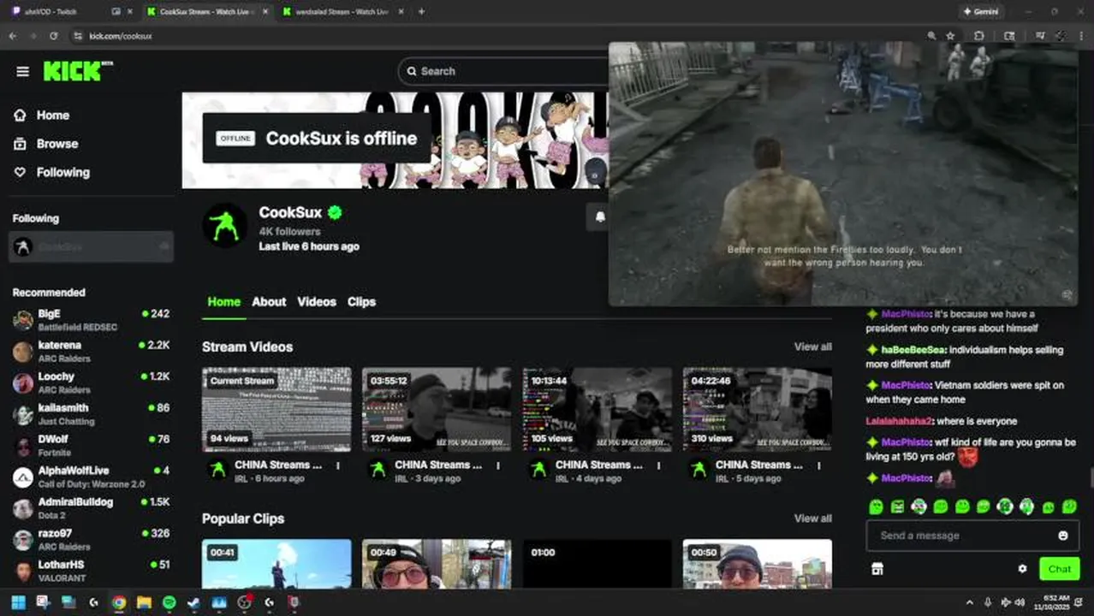Click View all next to Stream Videos
Viewport: 1094px width, 616px height.
[x=812, y=346]
